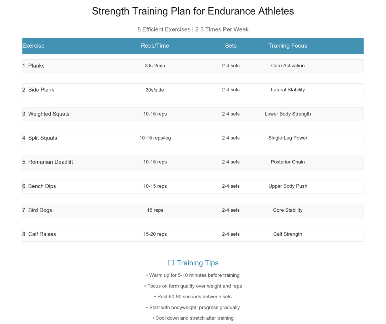Click the Reps/Time column header
The image size is (386, 324).
tap(155, 46)
